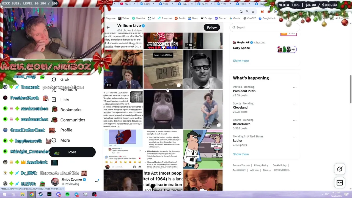352x198 pixels.
Task: Open the Messages envelope floating button
Action: pos(340,183)
